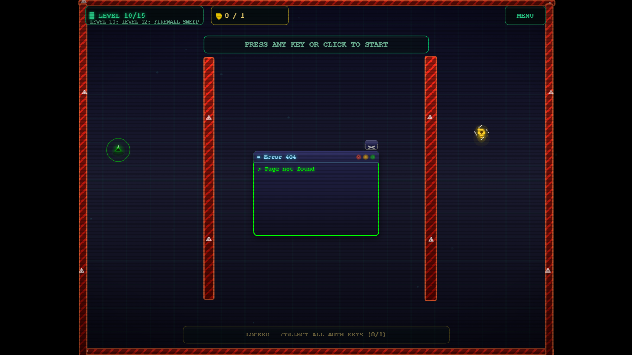Click the Error 404 window title
Screen dimensions: 632x355
click(280, 157)
